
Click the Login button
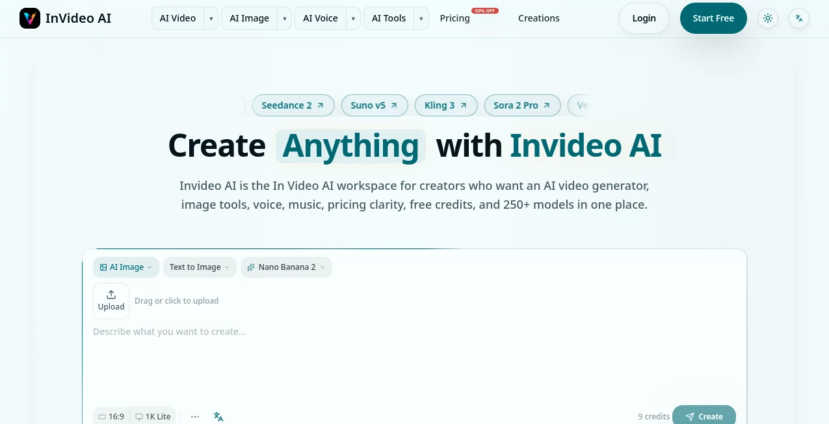[x=644, y=18]
